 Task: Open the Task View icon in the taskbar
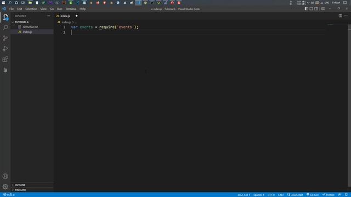(x=23, y=3)
